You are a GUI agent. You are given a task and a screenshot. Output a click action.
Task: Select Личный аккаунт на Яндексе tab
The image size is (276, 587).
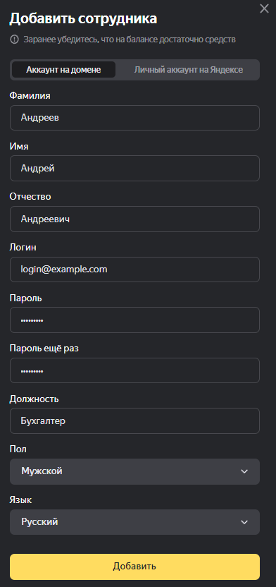[x=189, y=70]
